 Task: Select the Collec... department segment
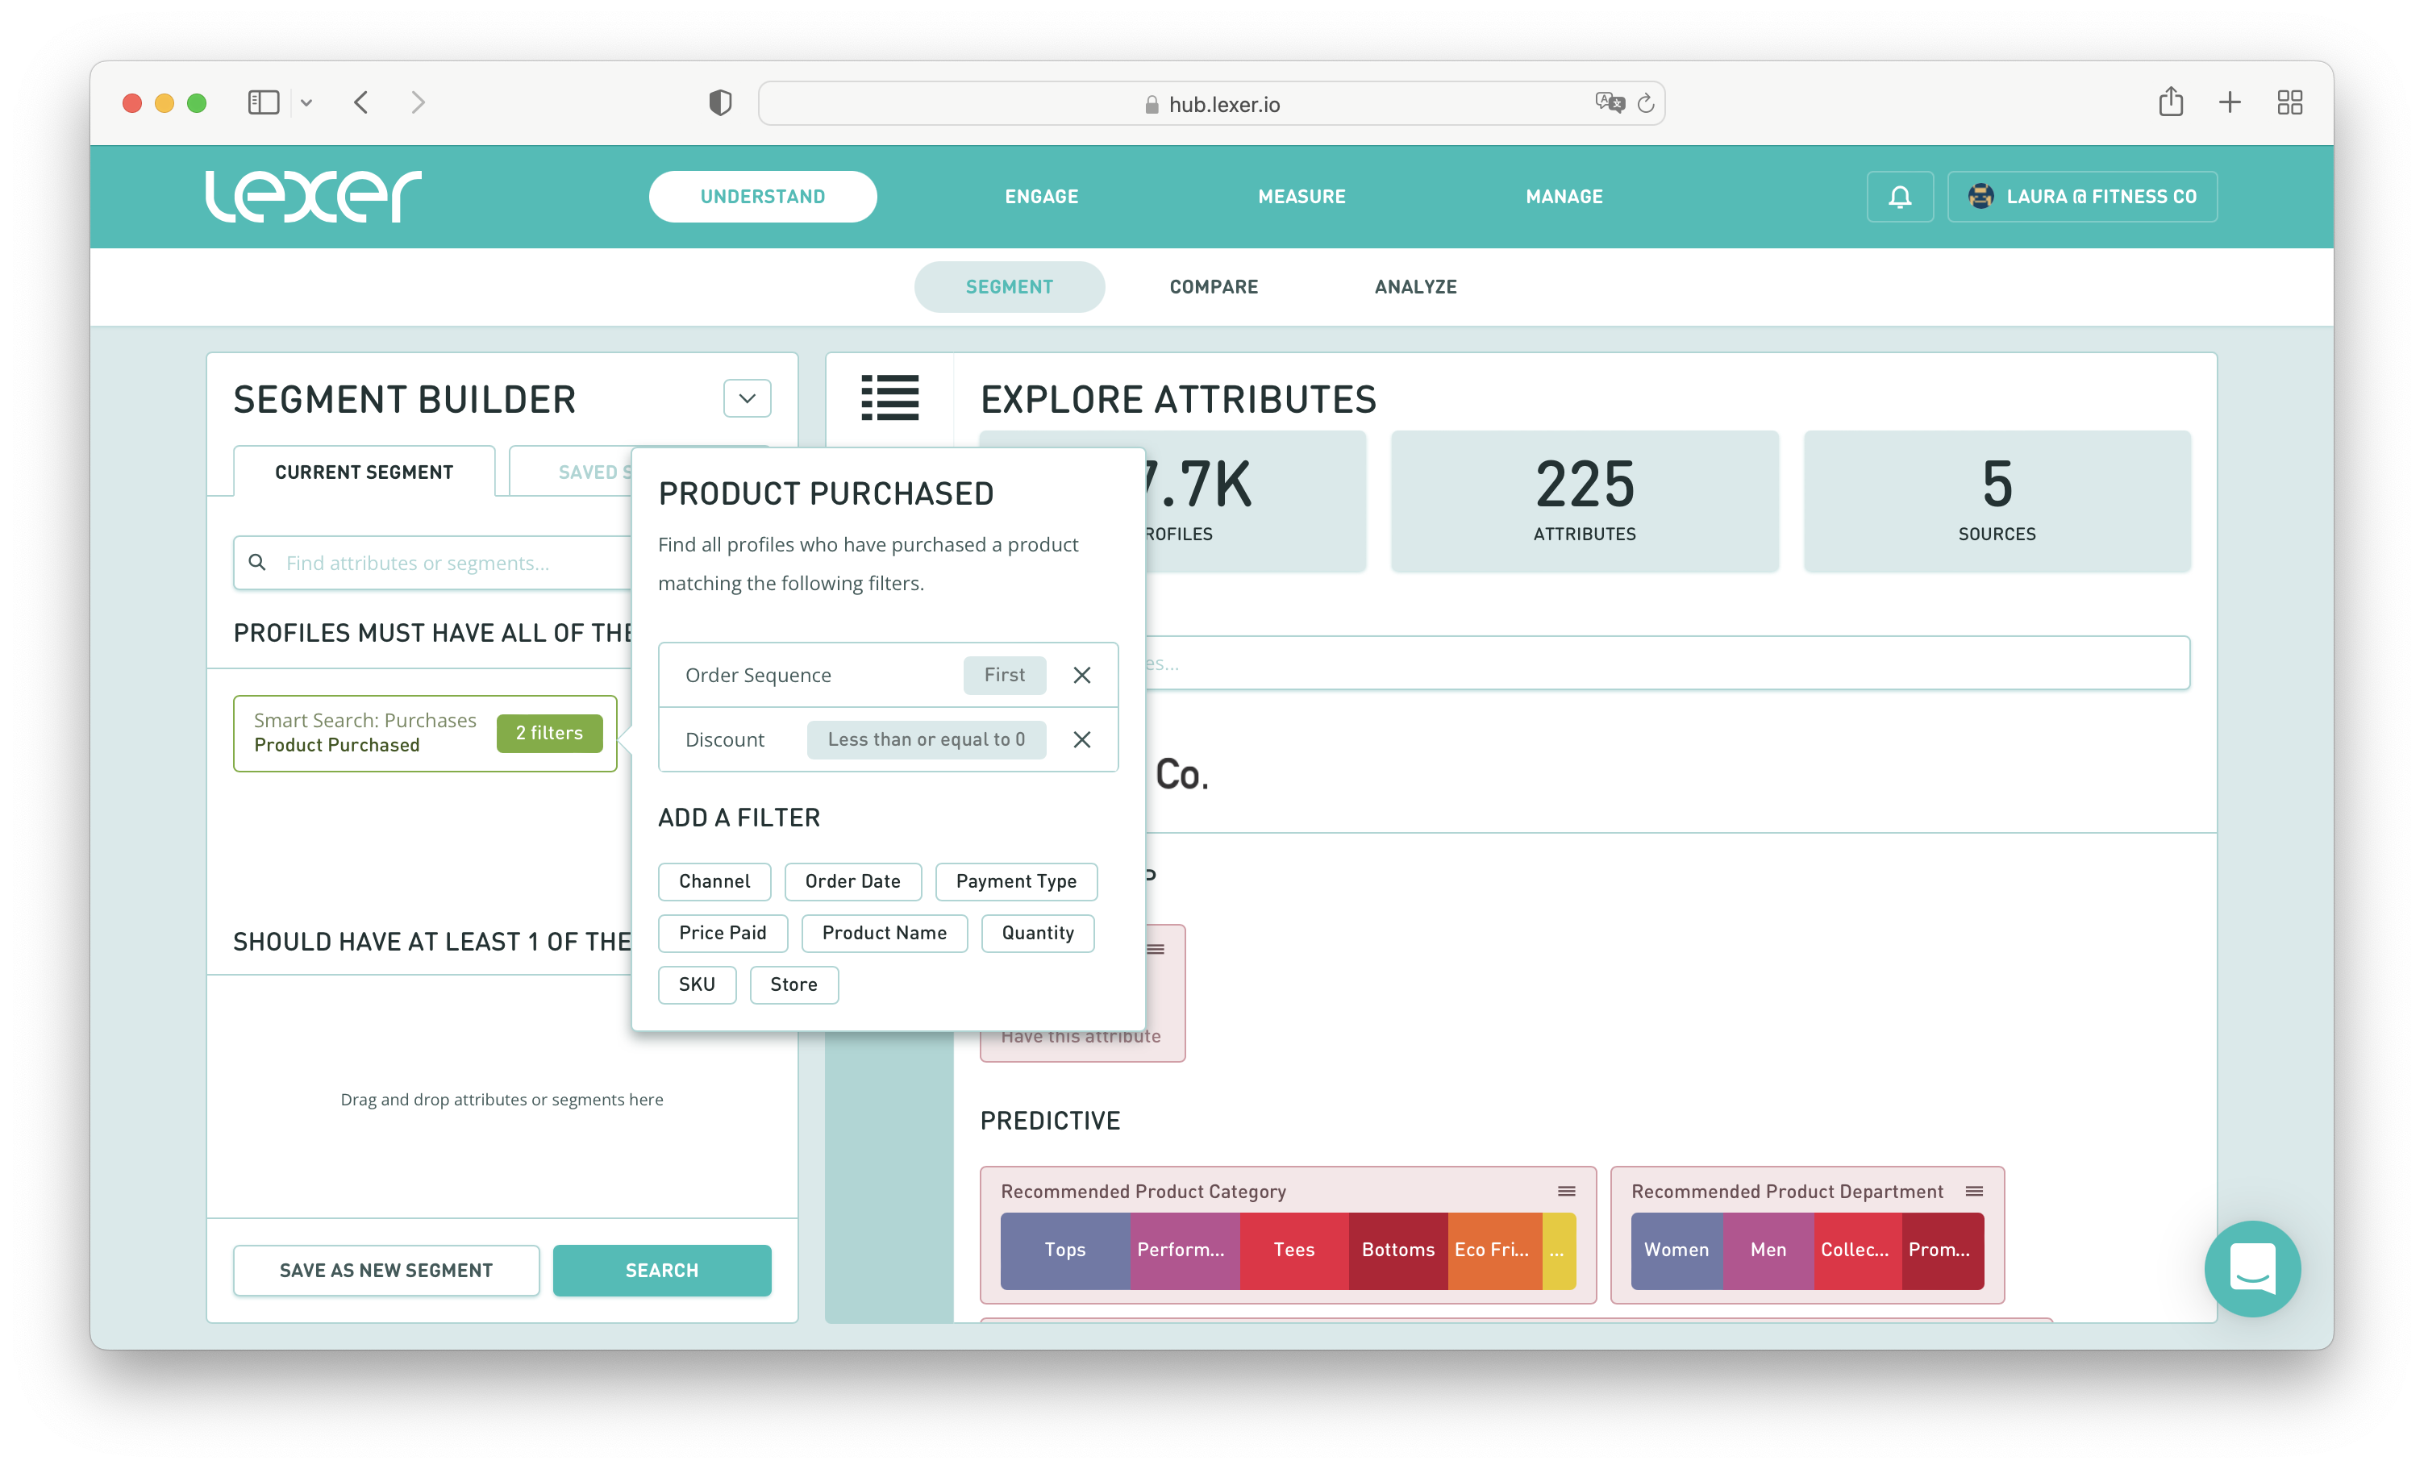(1857, 1251)
